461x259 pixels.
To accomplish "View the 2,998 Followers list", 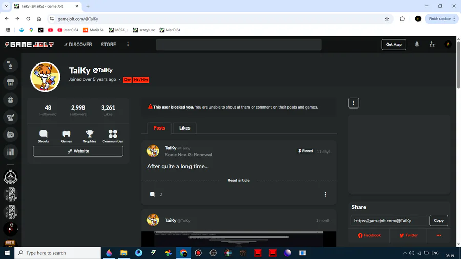I will pyautogui.click(x=78, y=110).
